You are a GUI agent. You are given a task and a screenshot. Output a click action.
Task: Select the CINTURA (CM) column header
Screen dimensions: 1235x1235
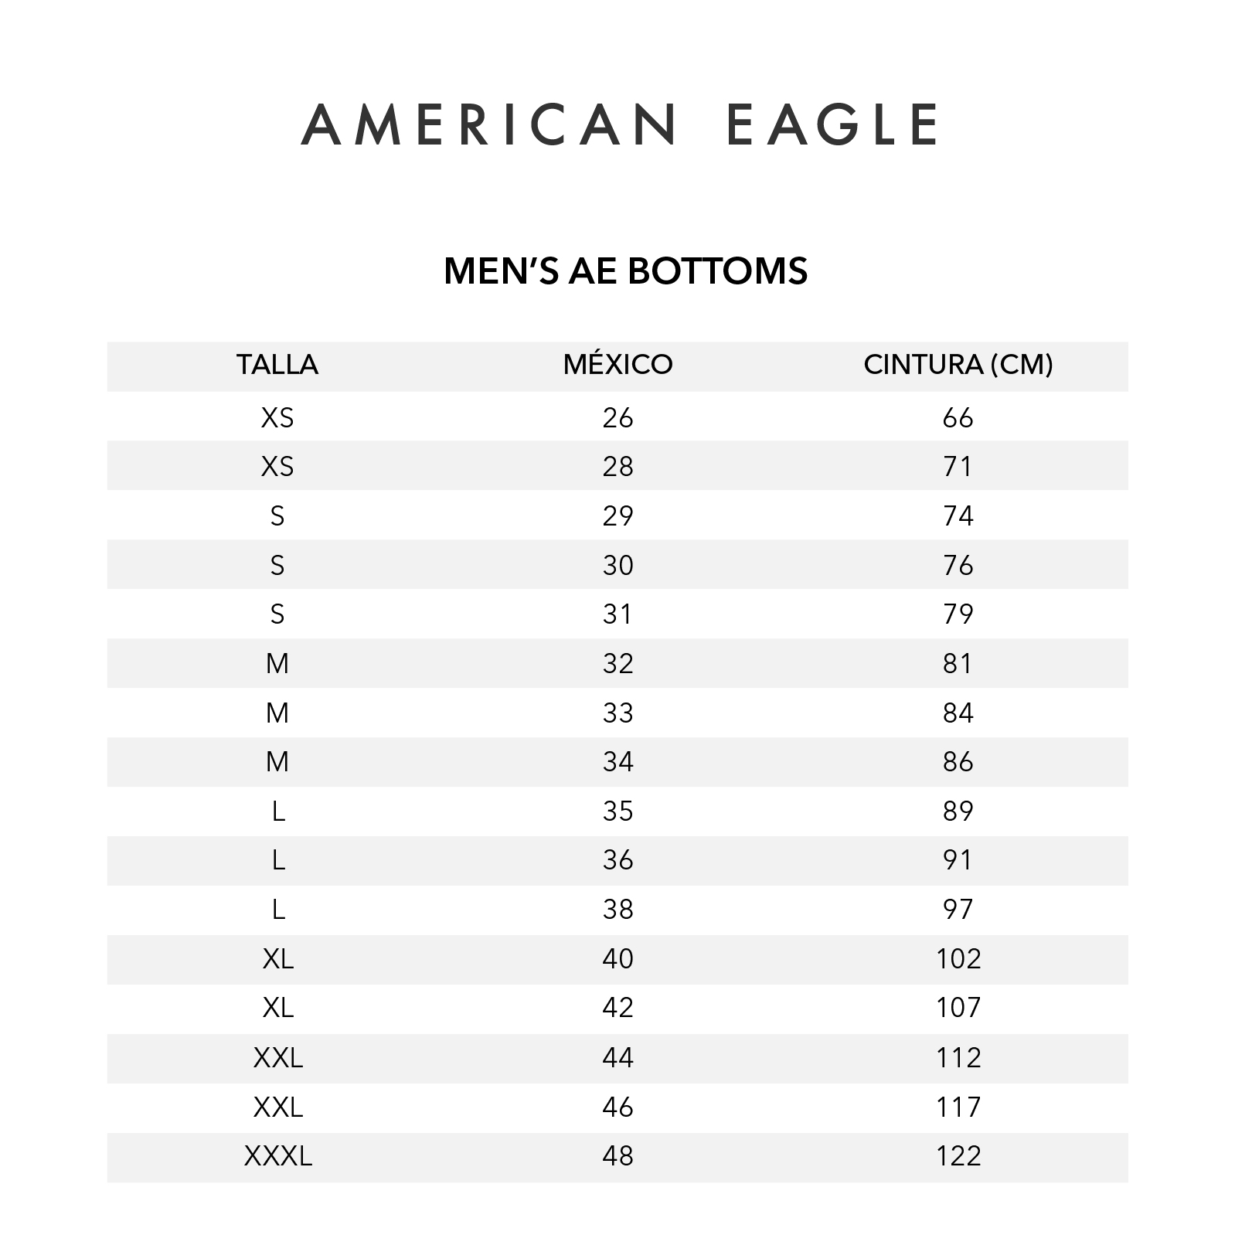click(958, 365)
